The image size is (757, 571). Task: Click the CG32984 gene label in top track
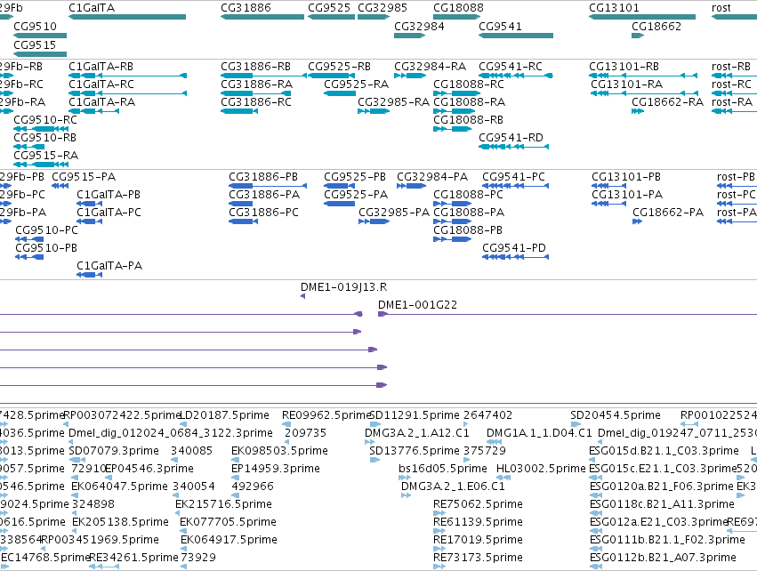[x=419, y=26]
